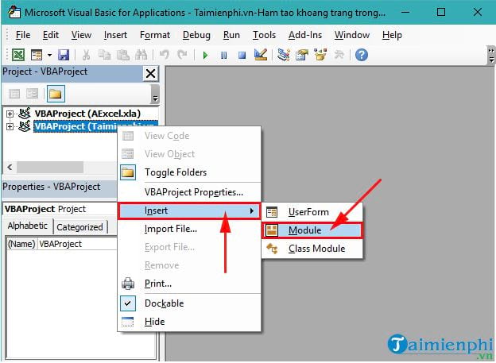Toggle Design Mode toolbar icon
This screenshot has width=496, height=363.
pyautogui.click(x=261, y=55)
